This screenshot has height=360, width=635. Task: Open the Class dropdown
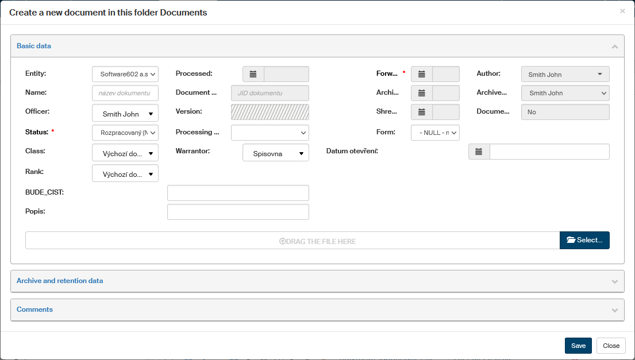click(x=125, y=153)
